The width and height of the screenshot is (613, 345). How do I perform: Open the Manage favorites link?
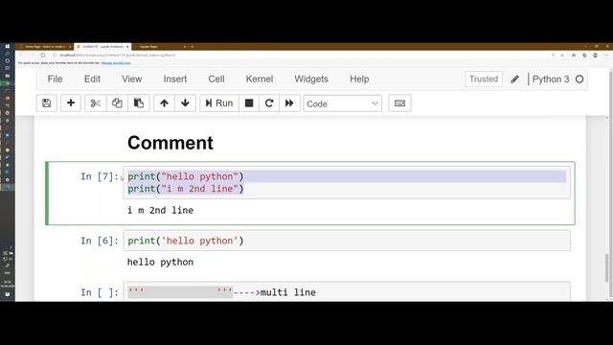[116, 63]
